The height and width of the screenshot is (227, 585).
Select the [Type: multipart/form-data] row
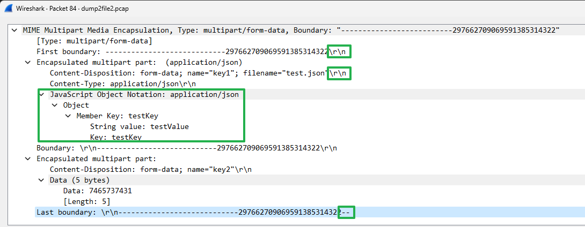point(94,41)
